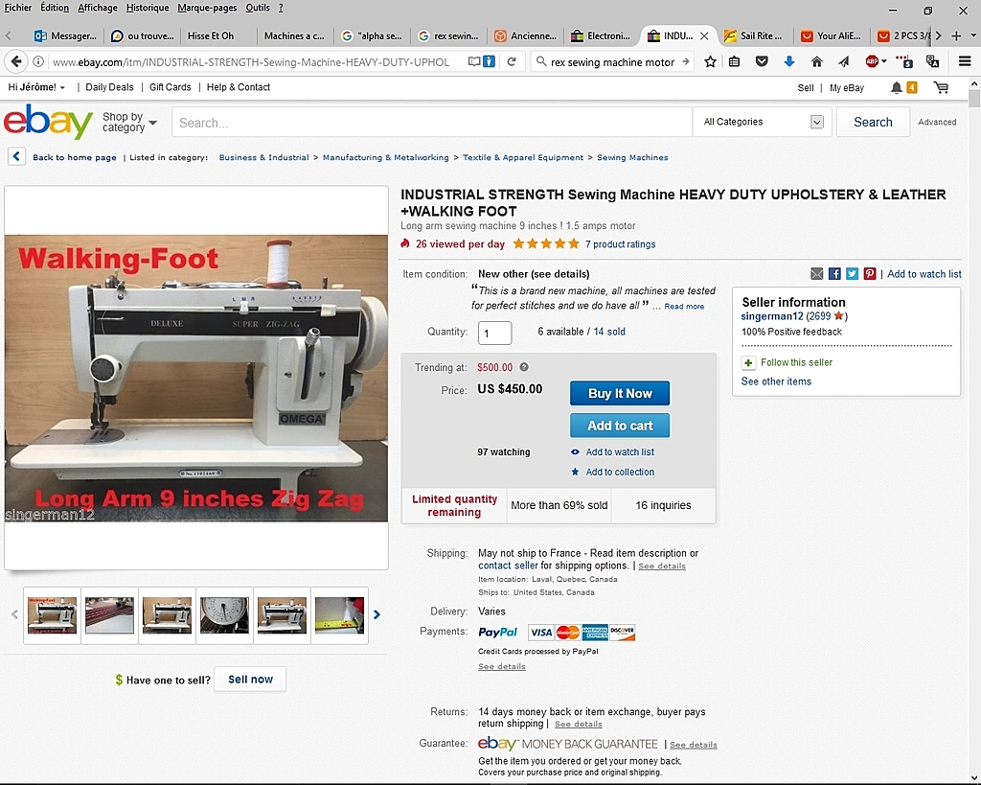Expand the Hi Jérôme account menu

[x=36, y=87]
